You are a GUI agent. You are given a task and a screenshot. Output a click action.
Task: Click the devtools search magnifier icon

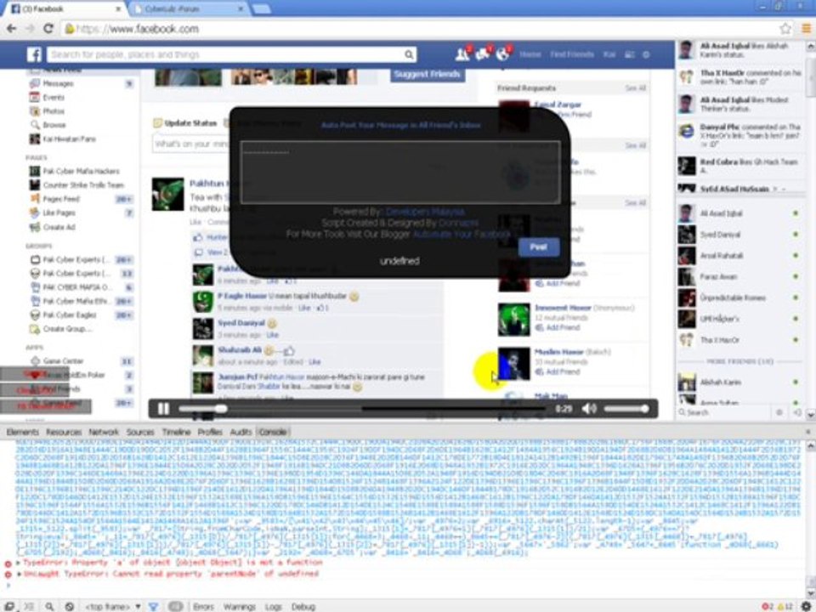49,606
